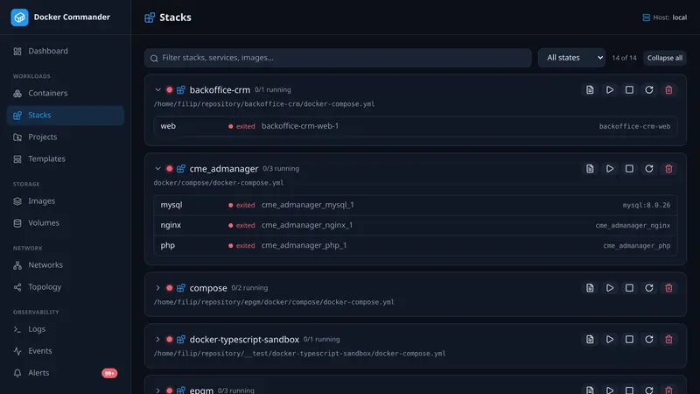Image resolution: width=700 pixels, height=394 pixels.
Task: Restart the cme_admanager stack
Action: (x=649, y=169)
